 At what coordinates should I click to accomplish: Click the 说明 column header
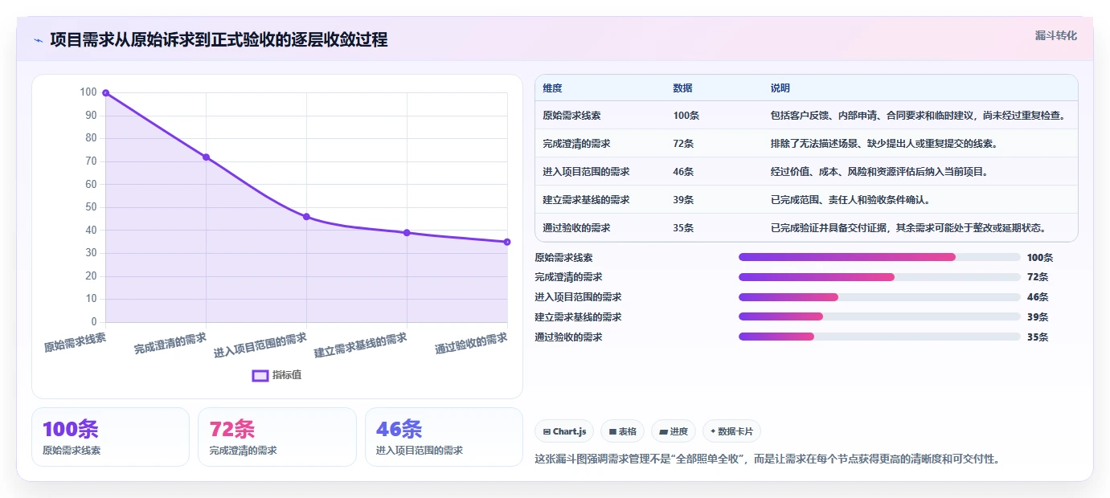[x=780, y=88]
